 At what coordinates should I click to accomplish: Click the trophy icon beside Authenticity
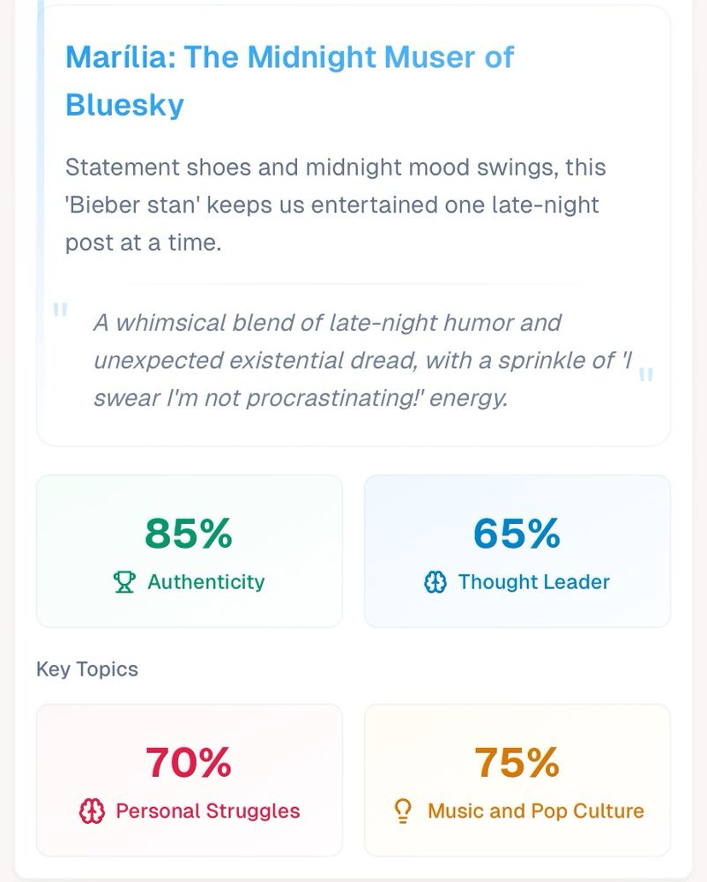pos(124,582)
